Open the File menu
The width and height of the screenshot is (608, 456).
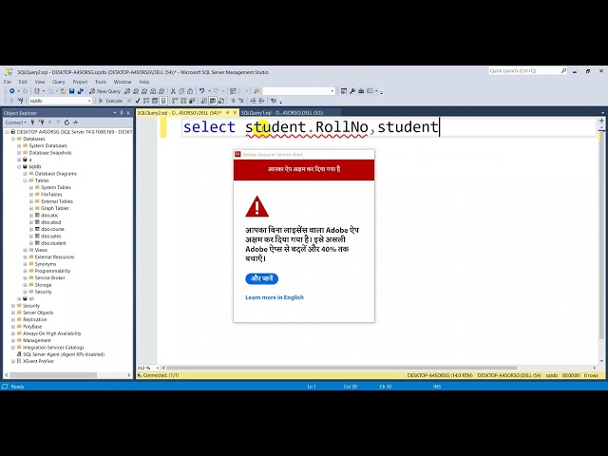[x=8, y=82]
